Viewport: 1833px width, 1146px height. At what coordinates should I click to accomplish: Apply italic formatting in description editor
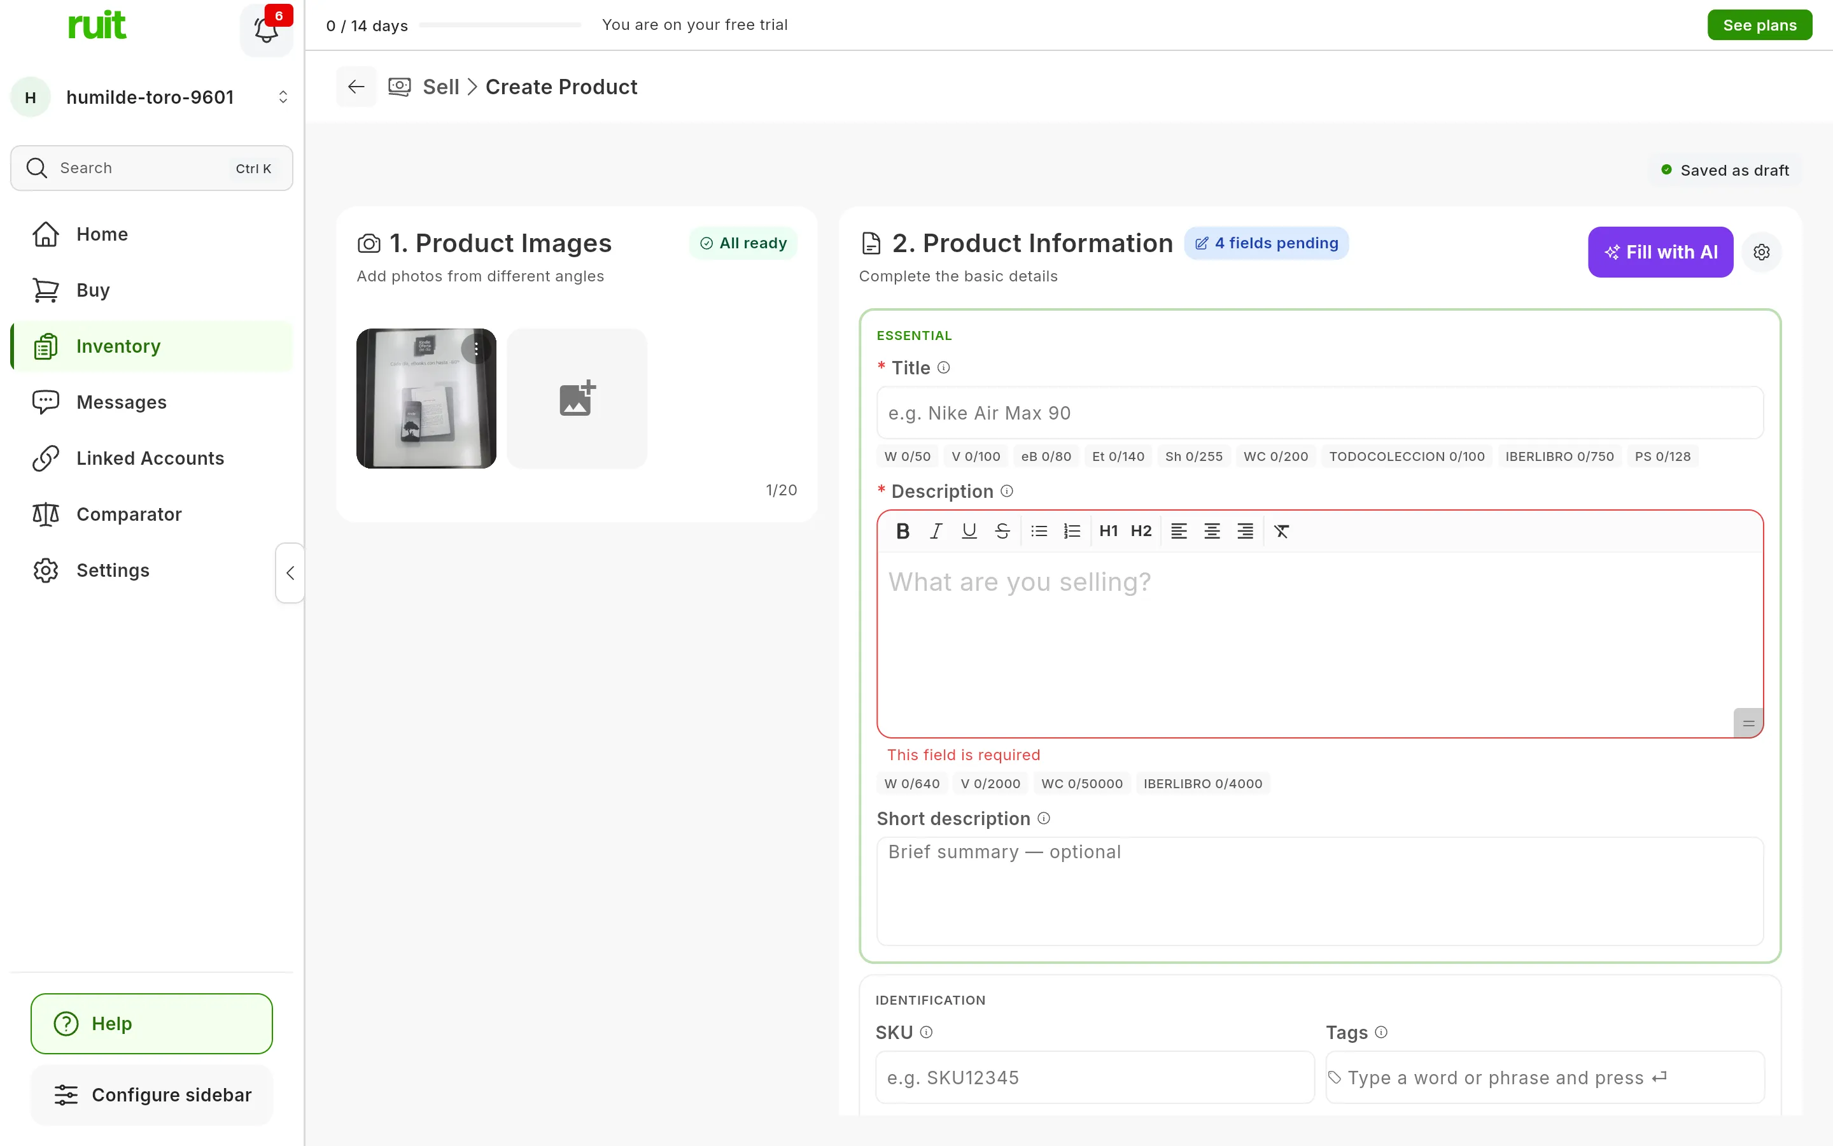coord(936,532)
